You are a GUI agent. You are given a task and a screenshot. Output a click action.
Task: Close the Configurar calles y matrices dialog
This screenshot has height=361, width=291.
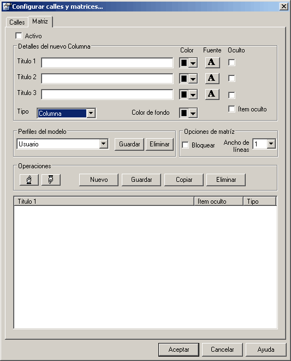point(284,7)
